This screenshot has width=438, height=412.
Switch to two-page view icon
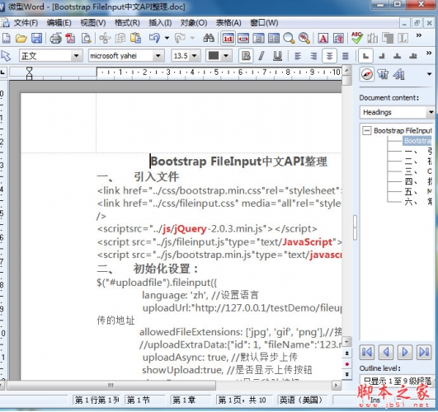(x=274, y=38)
